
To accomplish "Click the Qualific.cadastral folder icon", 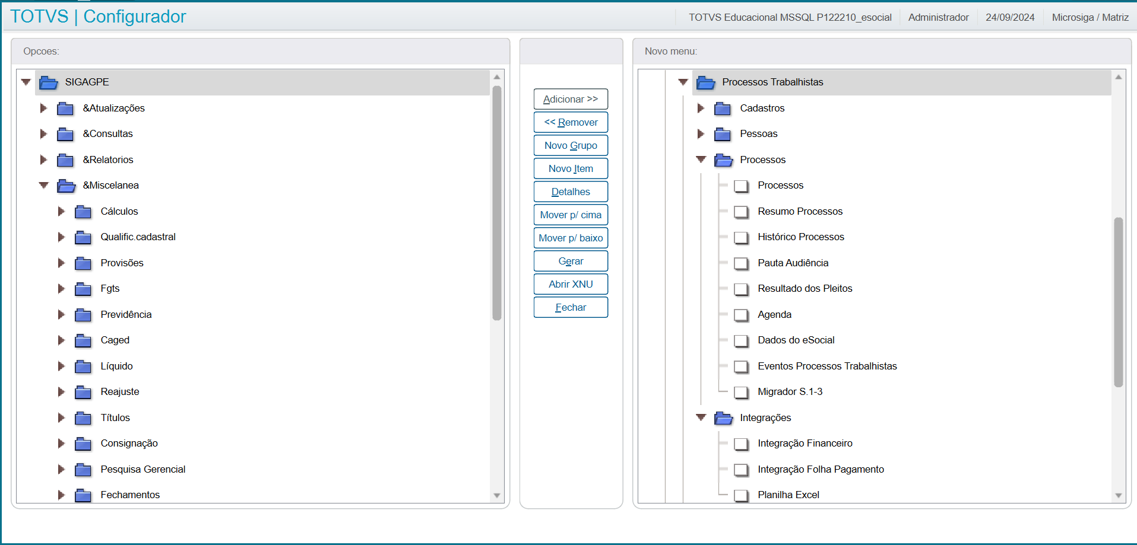I will coord(83,237).
